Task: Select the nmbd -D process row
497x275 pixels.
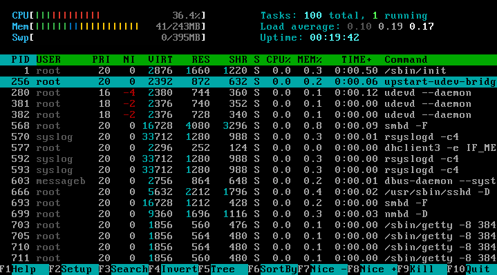Action: click(249, 214)
